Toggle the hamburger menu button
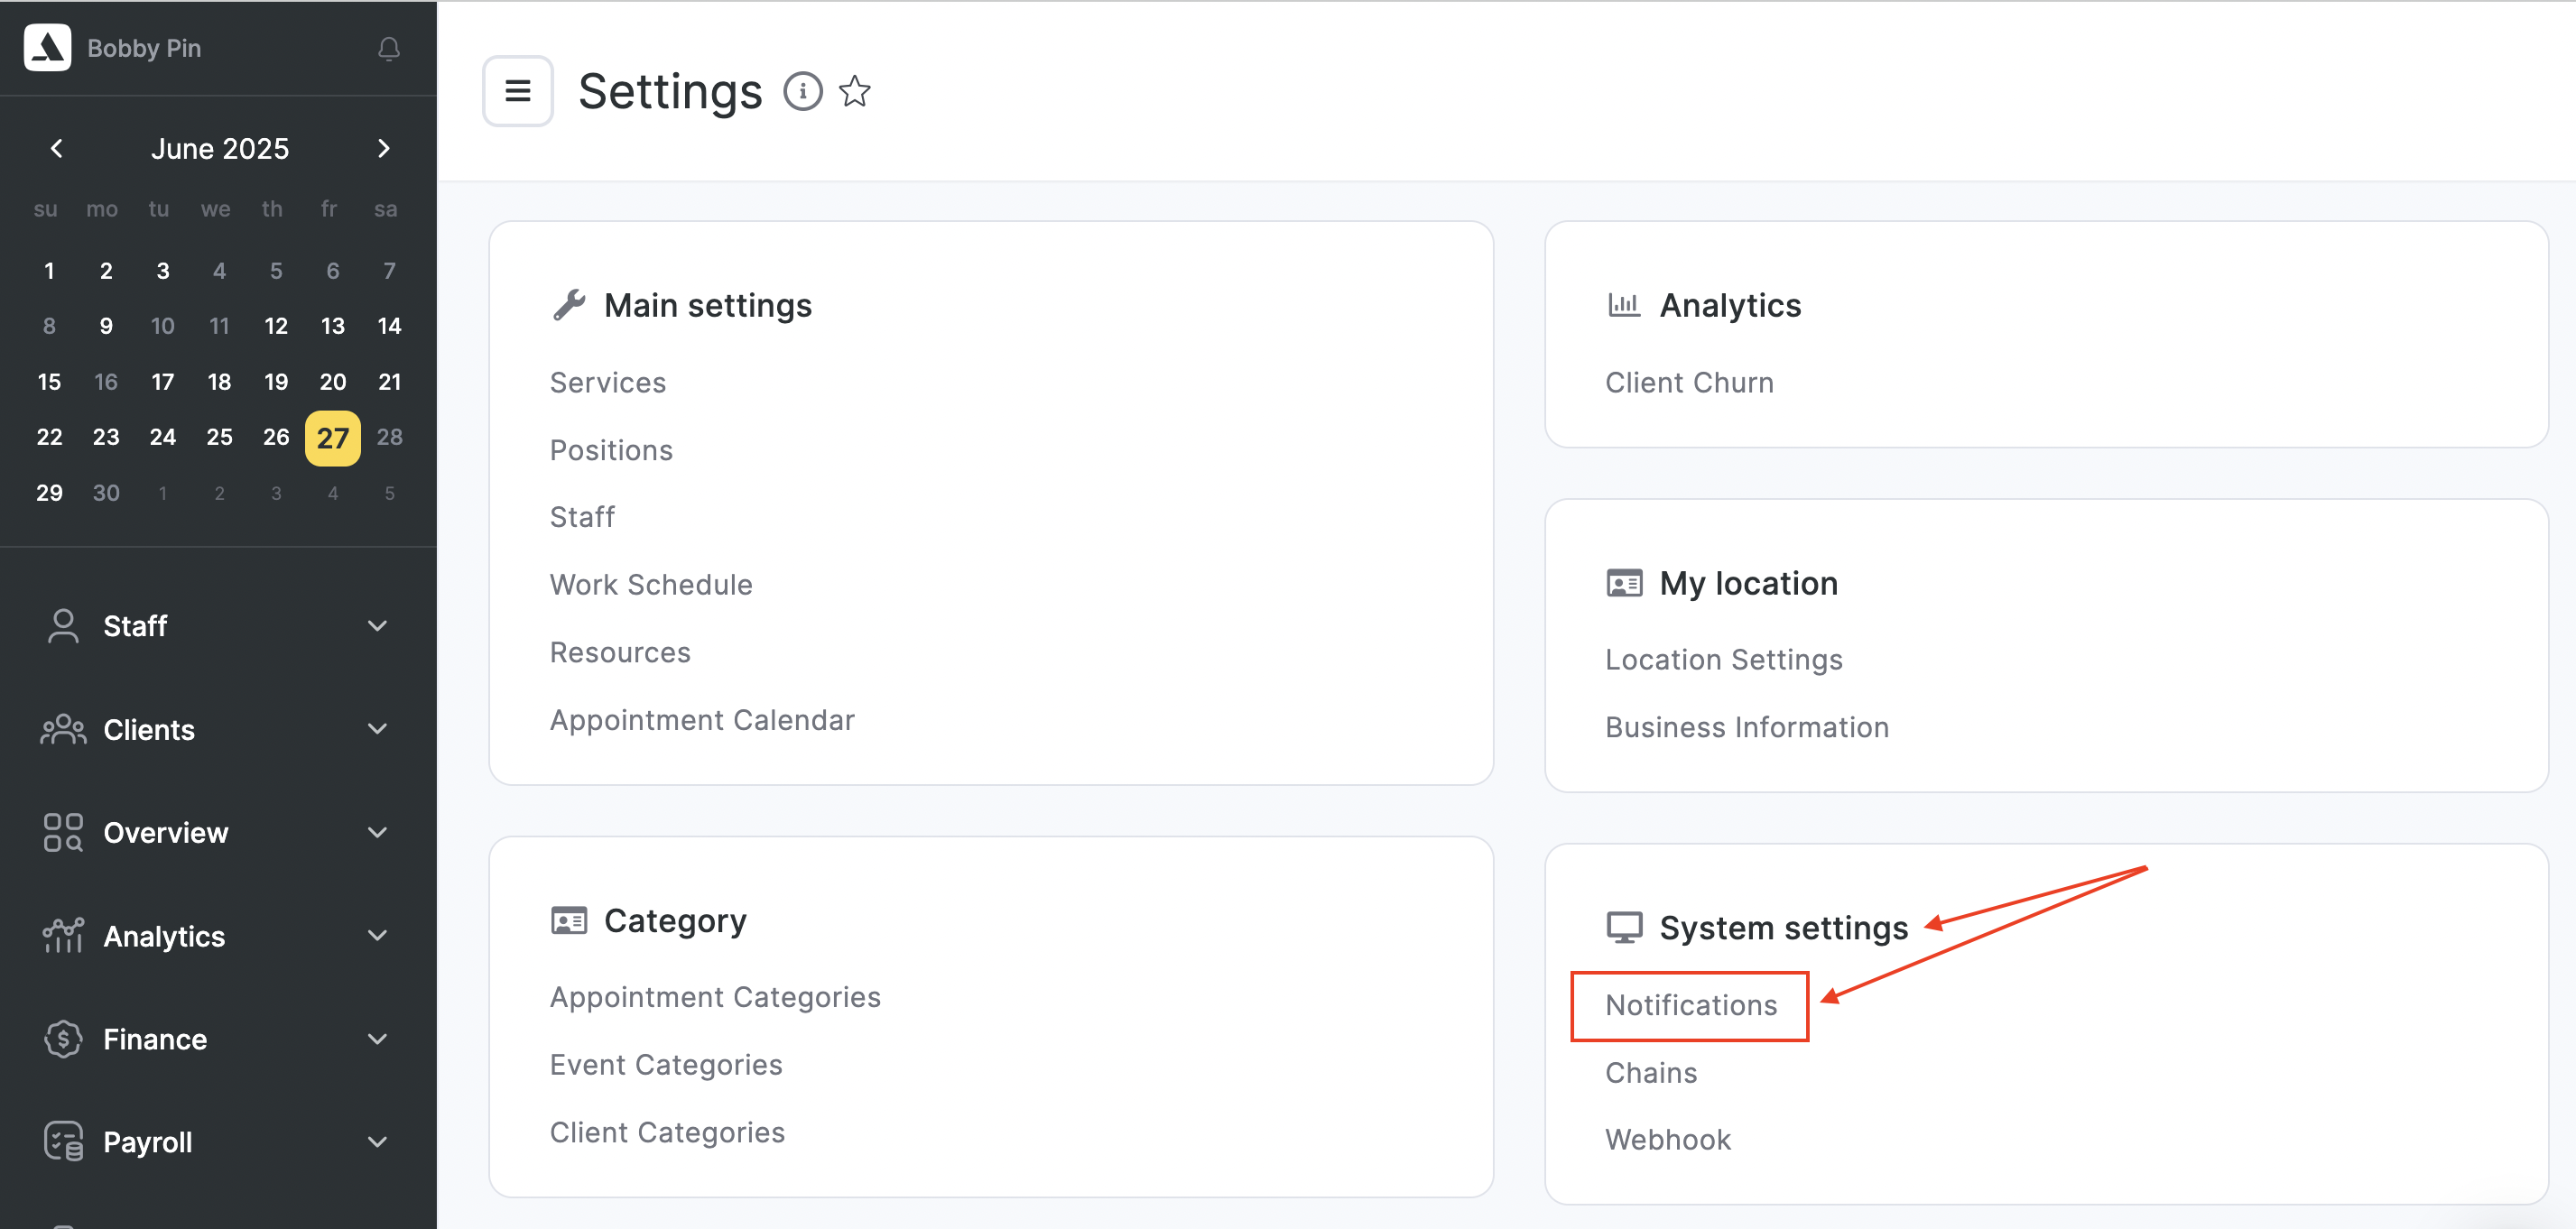 click(518, 91)
